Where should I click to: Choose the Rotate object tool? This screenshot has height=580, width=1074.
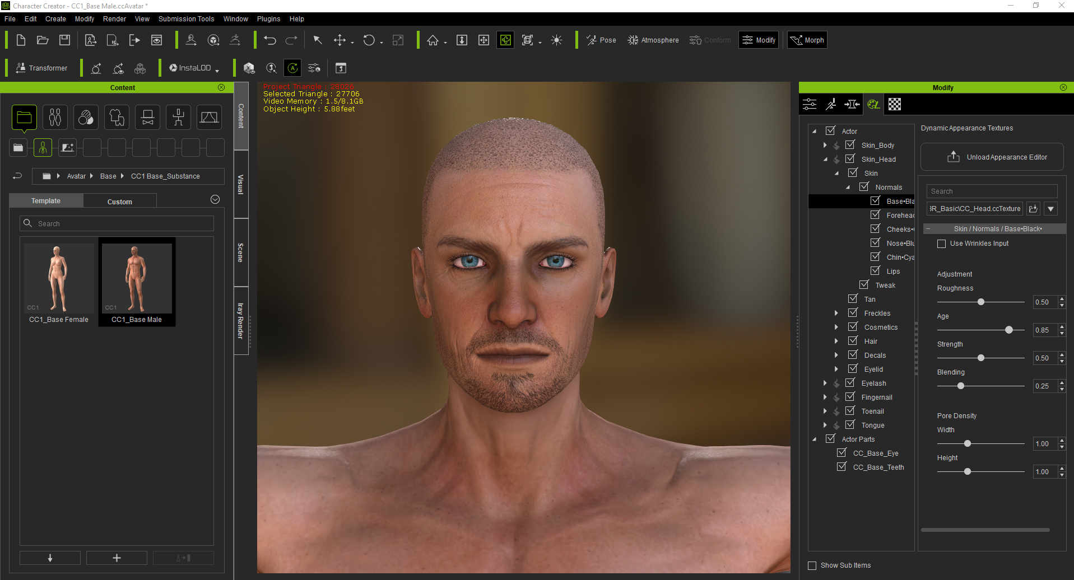click(369, 40)
